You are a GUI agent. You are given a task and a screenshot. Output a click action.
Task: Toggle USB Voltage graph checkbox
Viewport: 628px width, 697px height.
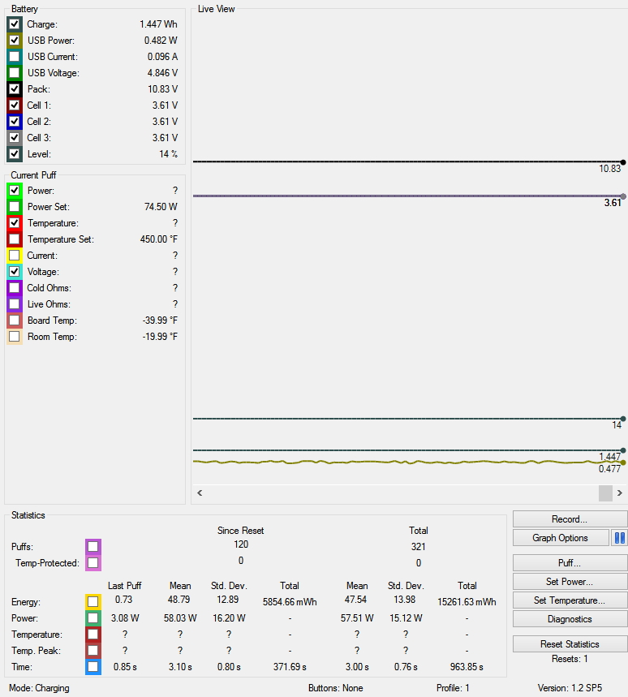point(15,73)
